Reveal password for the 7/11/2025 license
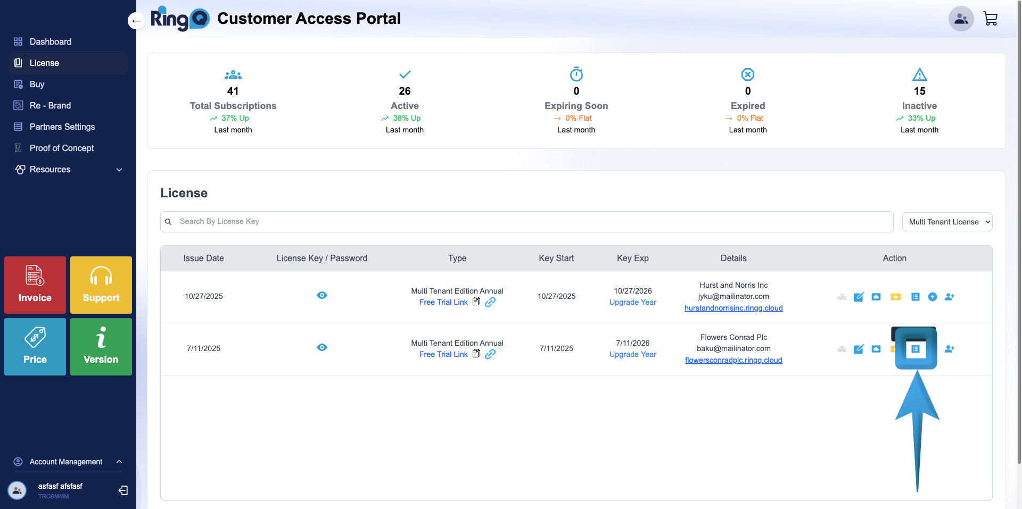 (x=322, y=347)
